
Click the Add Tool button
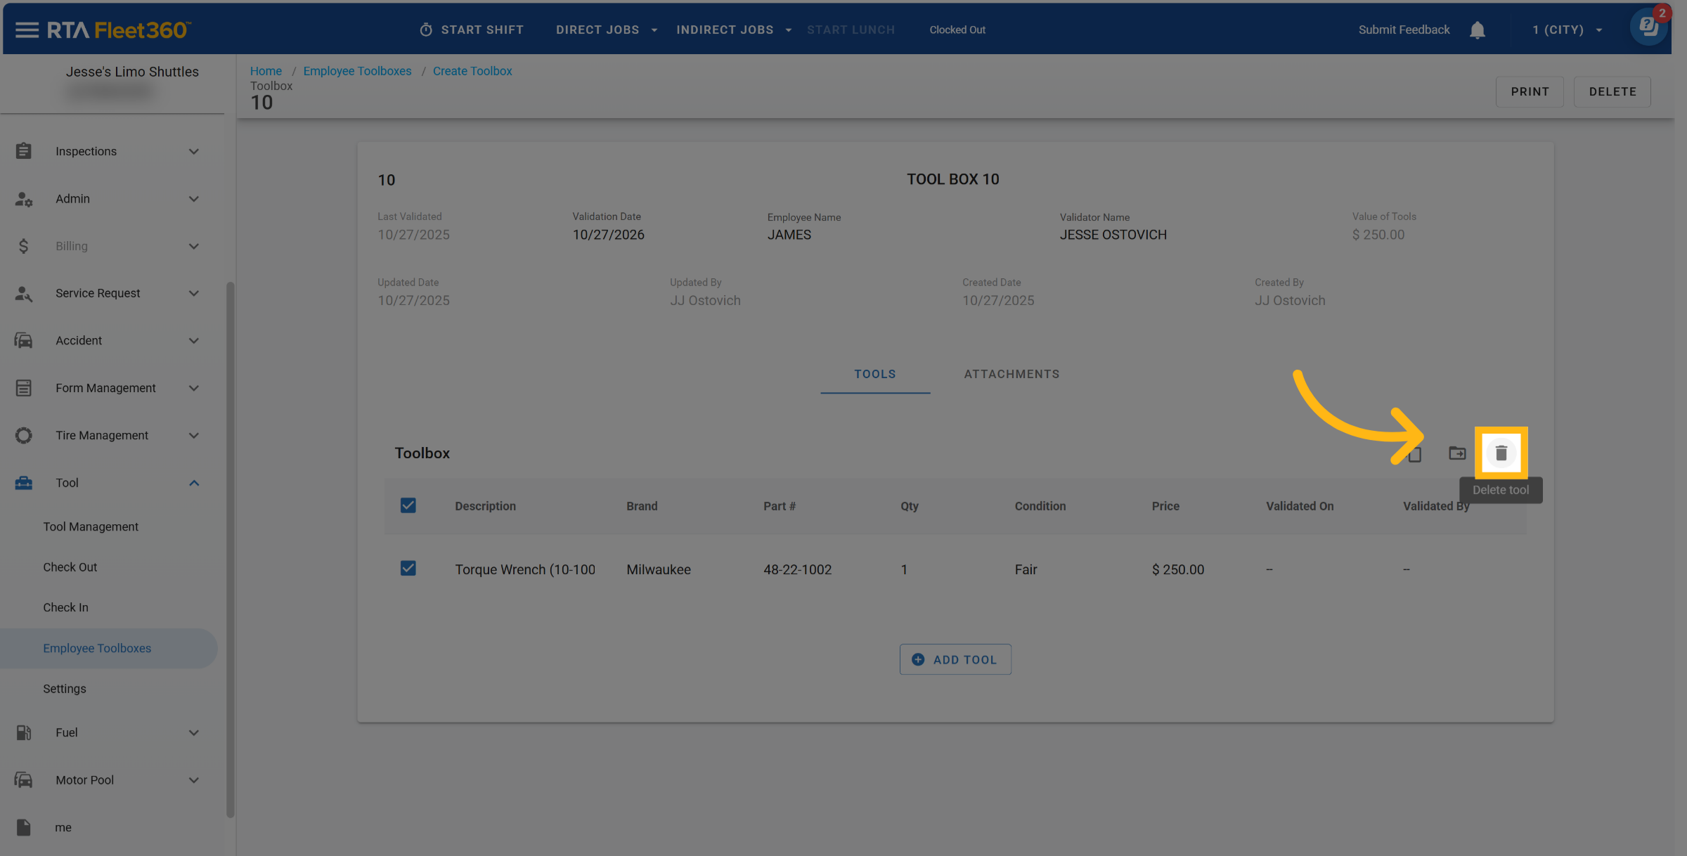[955, 659]
